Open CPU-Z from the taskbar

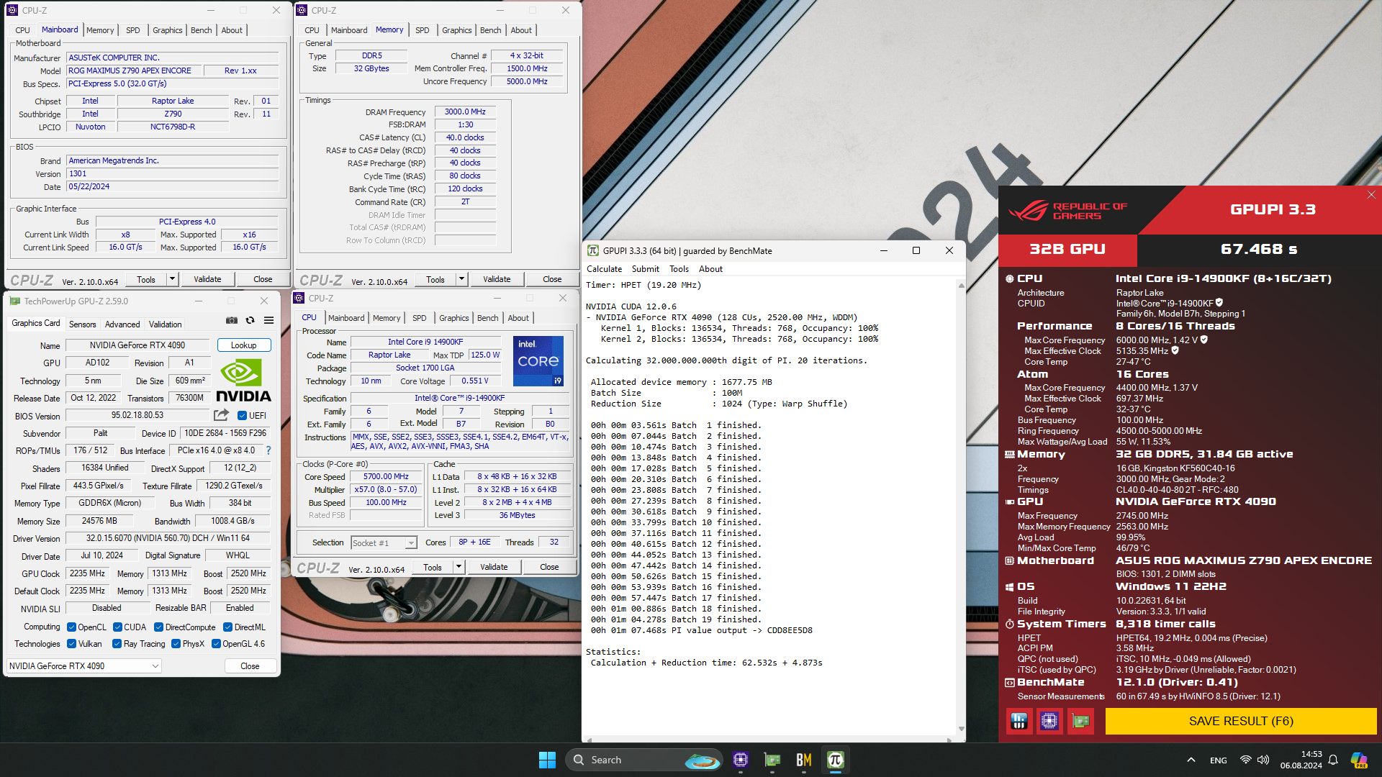point(741,760)
